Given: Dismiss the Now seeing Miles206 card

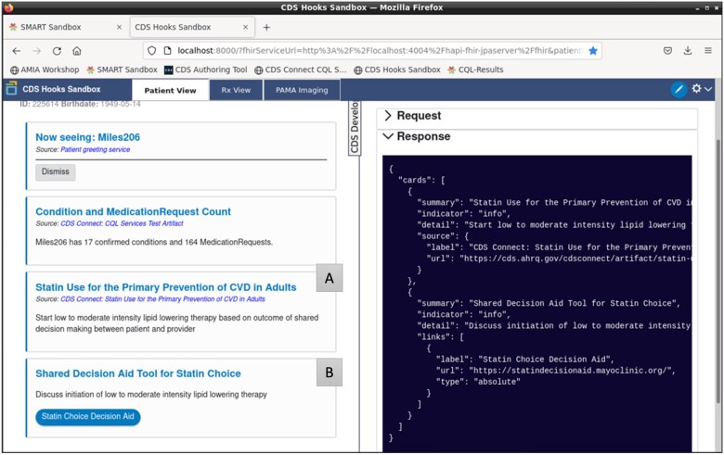Looking at the screenshot, I should pyautogui.click(x=56, y=171).
